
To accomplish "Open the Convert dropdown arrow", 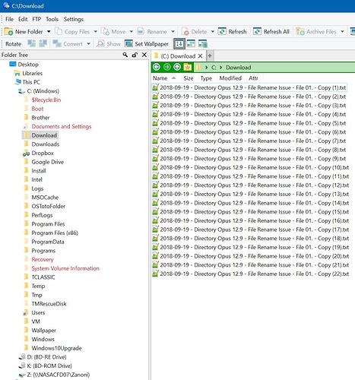I will coord(88,44).
